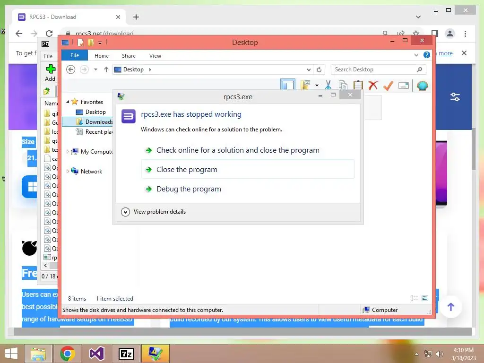Select Downloads under Favorites

pyautogui.click(x=94, y=121)
